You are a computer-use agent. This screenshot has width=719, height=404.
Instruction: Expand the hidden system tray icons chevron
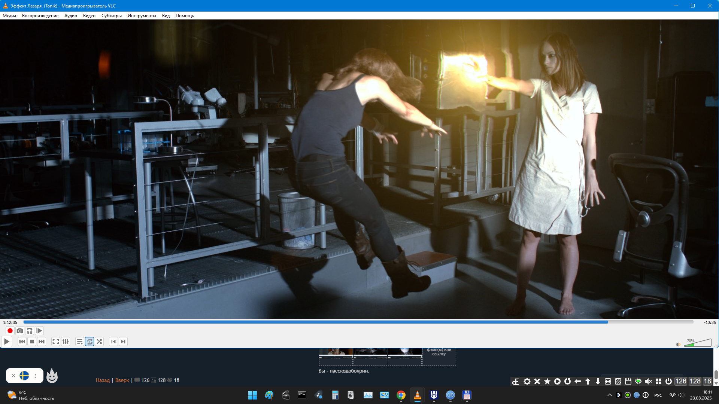(609, 395)
